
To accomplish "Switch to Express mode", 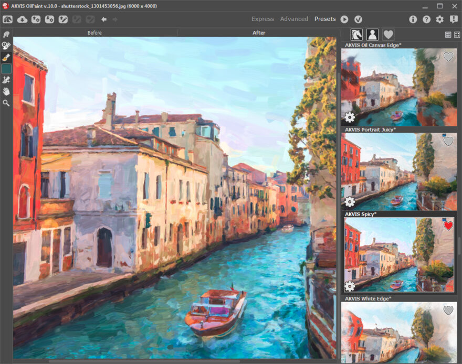I will pos(262,19).
